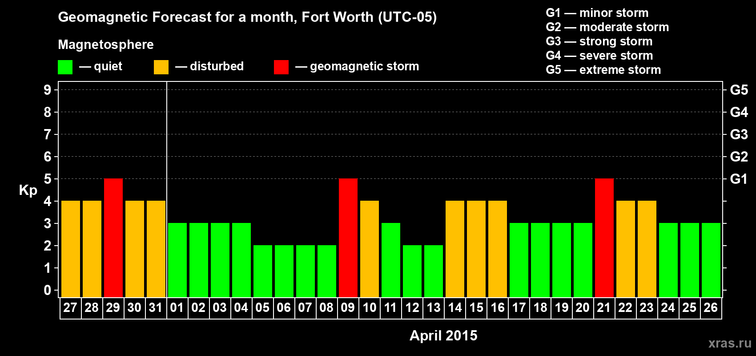Click the G2 label on right axis

(739, 157)
